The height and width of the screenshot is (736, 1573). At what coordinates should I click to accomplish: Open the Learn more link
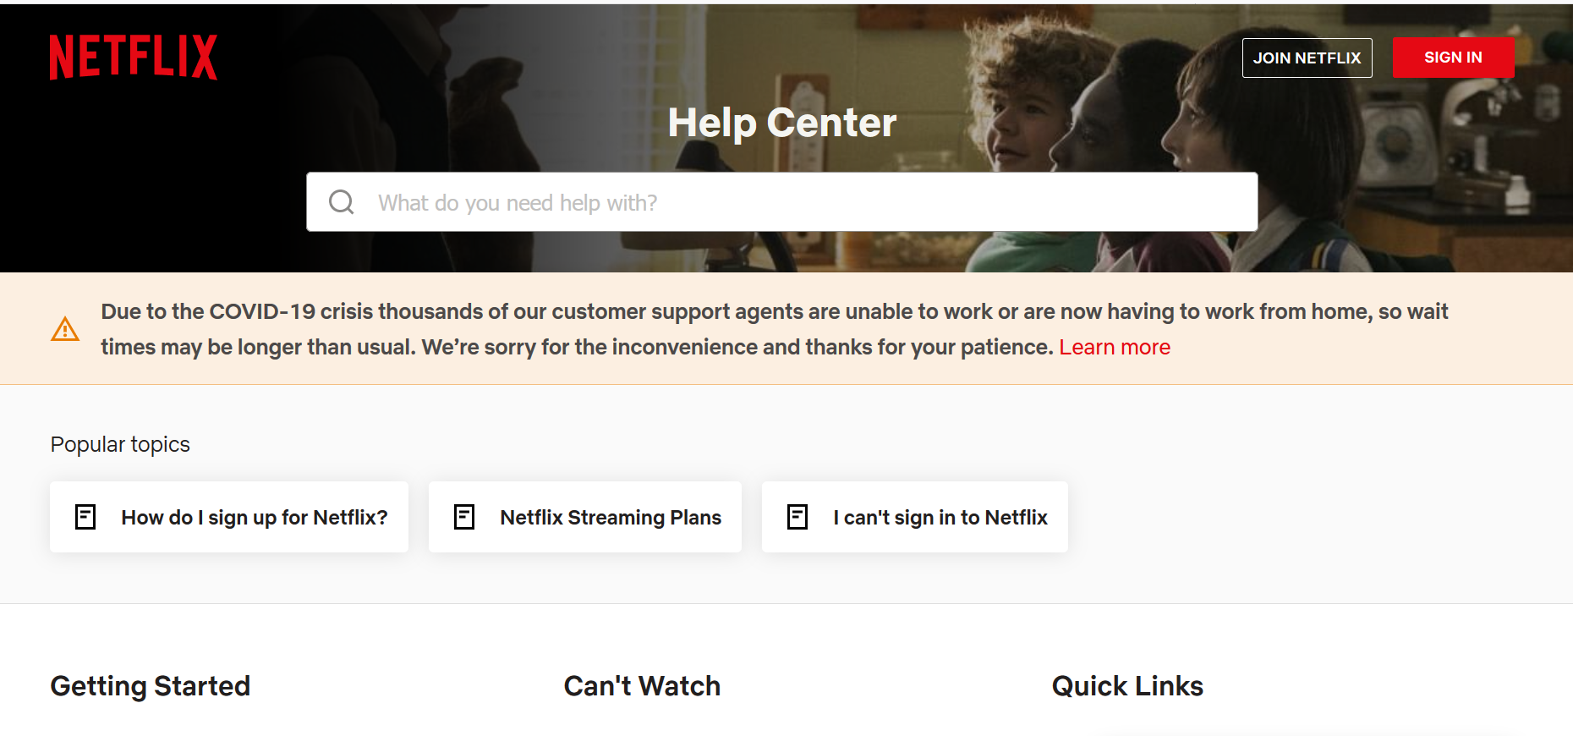pyautogui.click(x=1115, y=347)
